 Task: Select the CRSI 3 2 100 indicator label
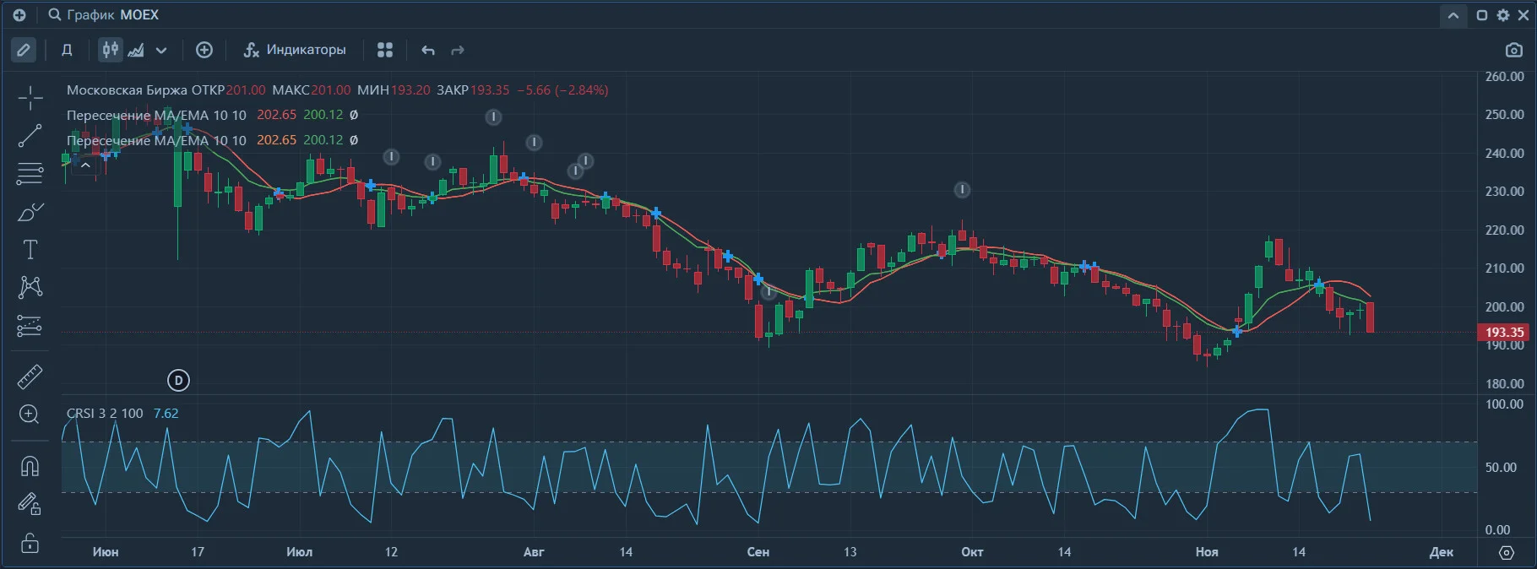tap(105, 414)
